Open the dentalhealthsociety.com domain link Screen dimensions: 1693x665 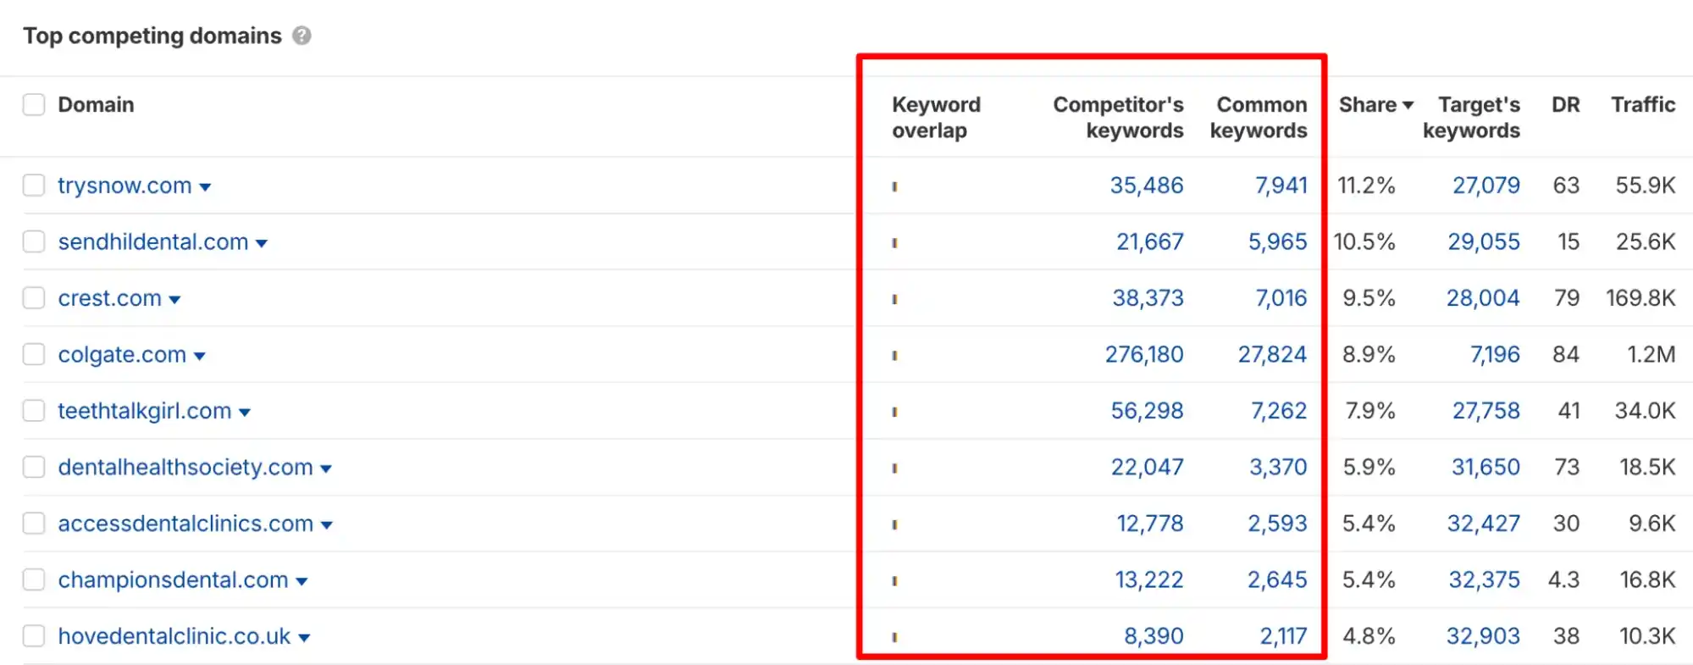(x=185, y=467)
